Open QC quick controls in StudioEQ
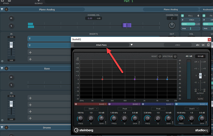The height and width of the screenshot is (136, 213). (203, 45)
